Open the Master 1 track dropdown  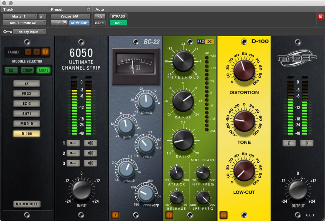click(x=20, y=16)
